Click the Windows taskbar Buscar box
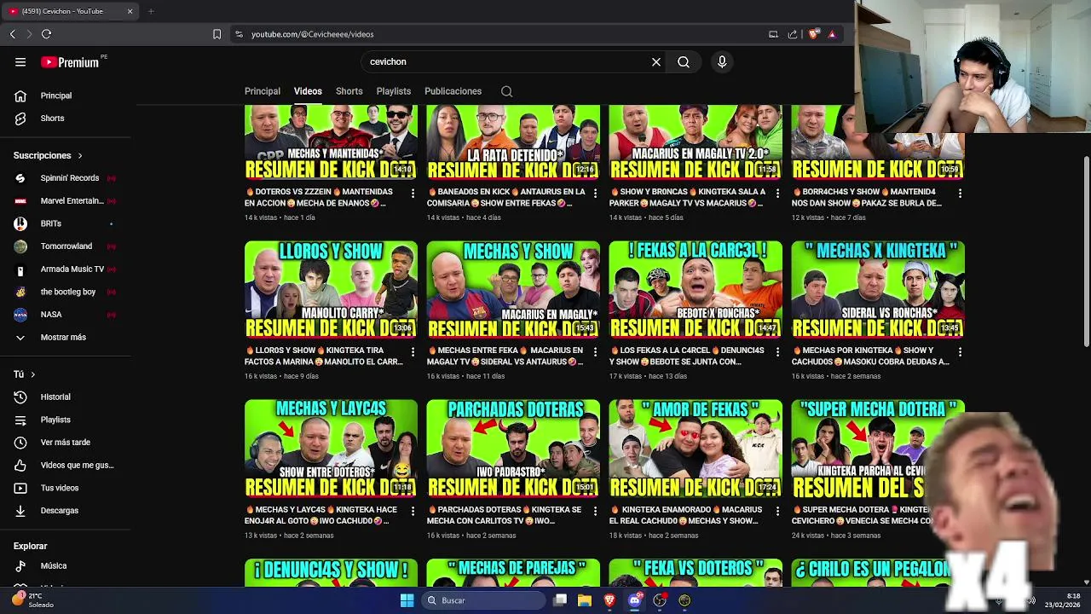 (484, 600)
